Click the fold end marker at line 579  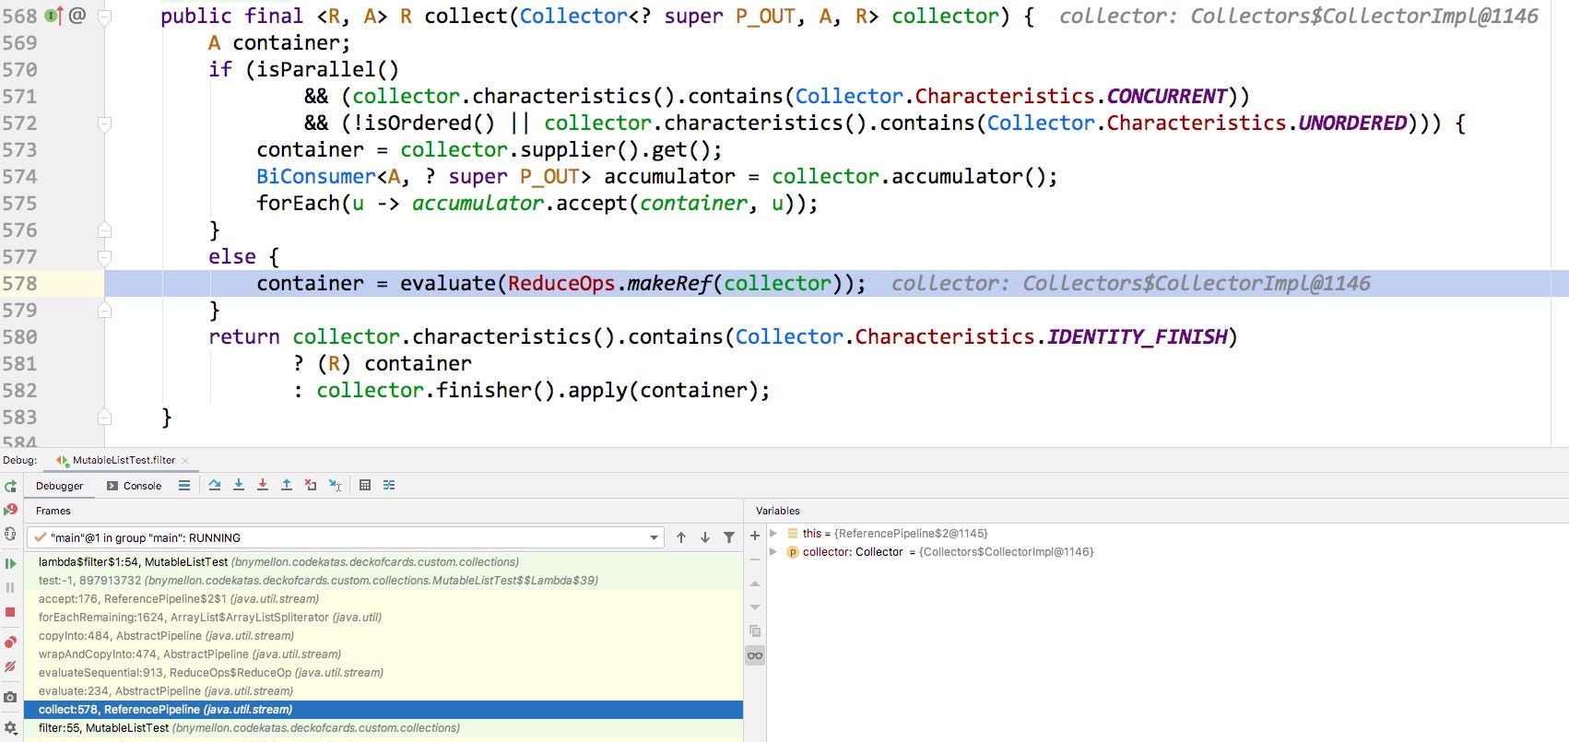[104, 311]
